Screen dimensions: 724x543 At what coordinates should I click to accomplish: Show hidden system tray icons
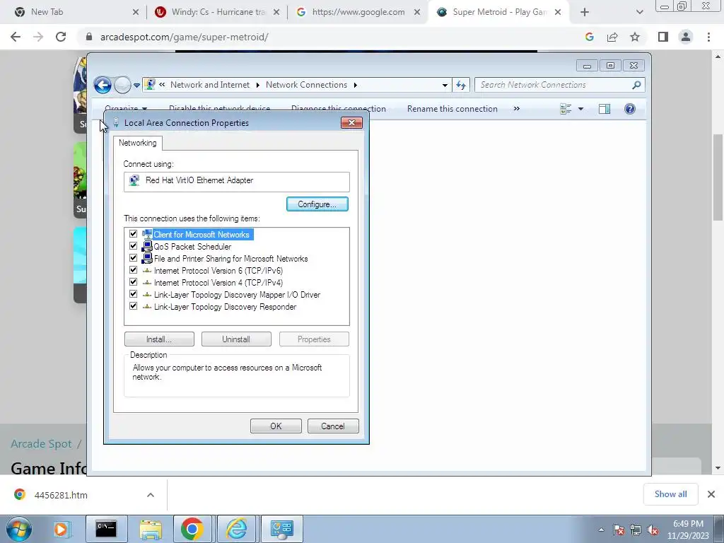[601, 530]
